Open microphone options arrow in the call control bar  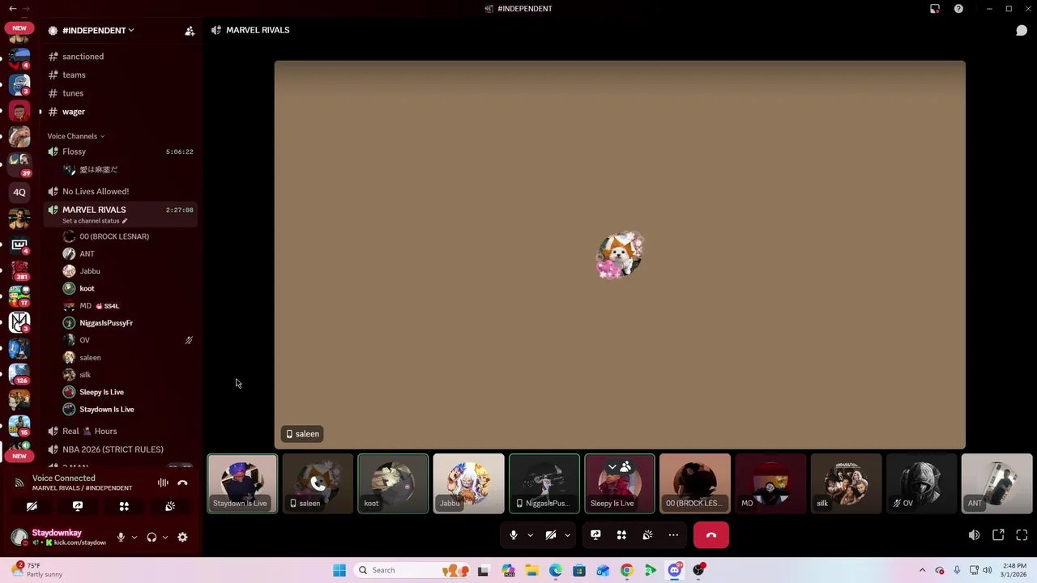pos(530,535)
